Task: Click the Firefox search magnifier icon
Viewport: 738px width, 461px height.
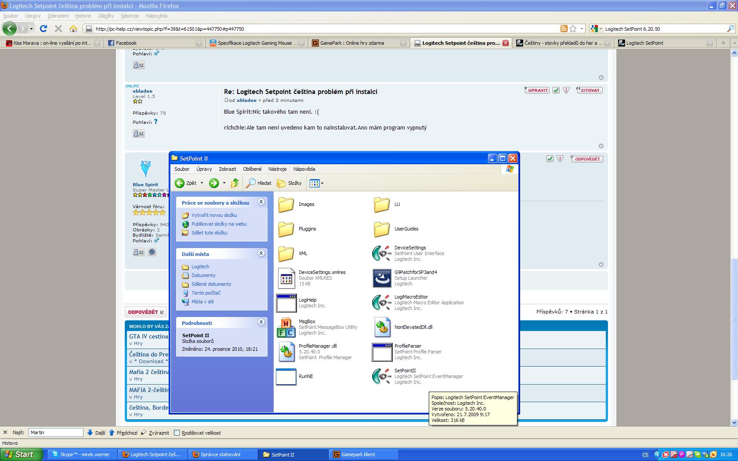Action: click(x=731, y=29)
